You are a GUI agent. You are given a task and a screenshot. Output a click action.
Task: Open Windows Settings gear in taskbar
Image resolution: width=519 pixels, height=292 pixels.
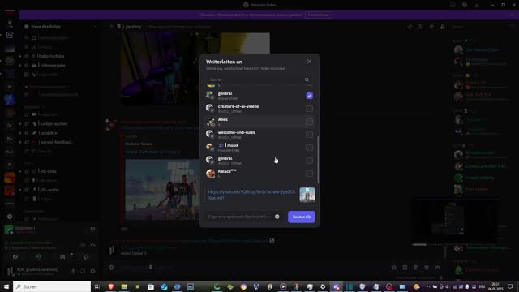click(323, 286)
